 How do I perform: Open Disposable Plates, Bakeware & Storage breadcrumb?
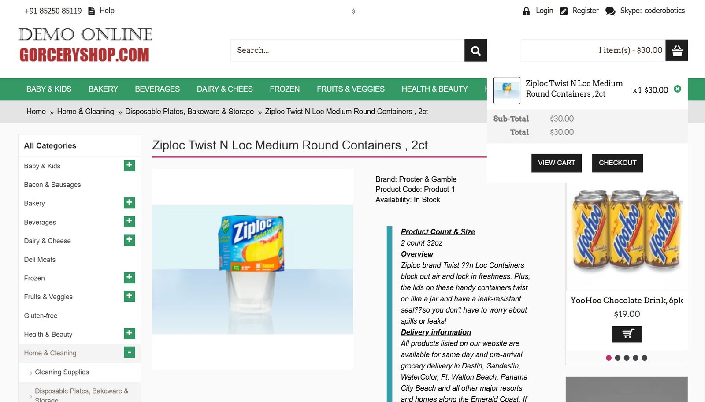(189, 112)
